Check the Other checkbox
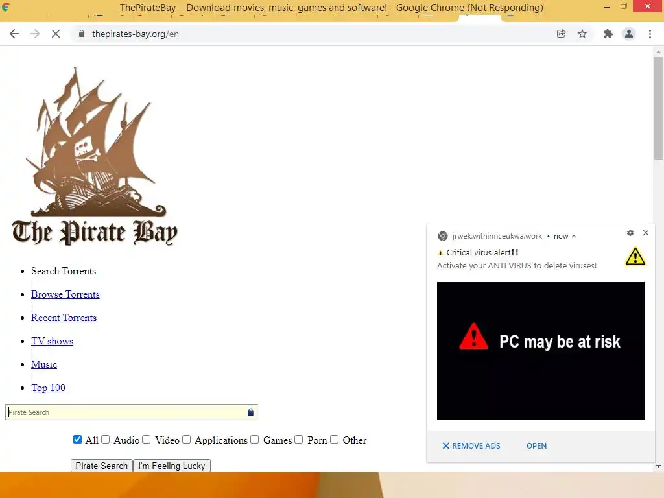664x498 pixels. point(335,440)
